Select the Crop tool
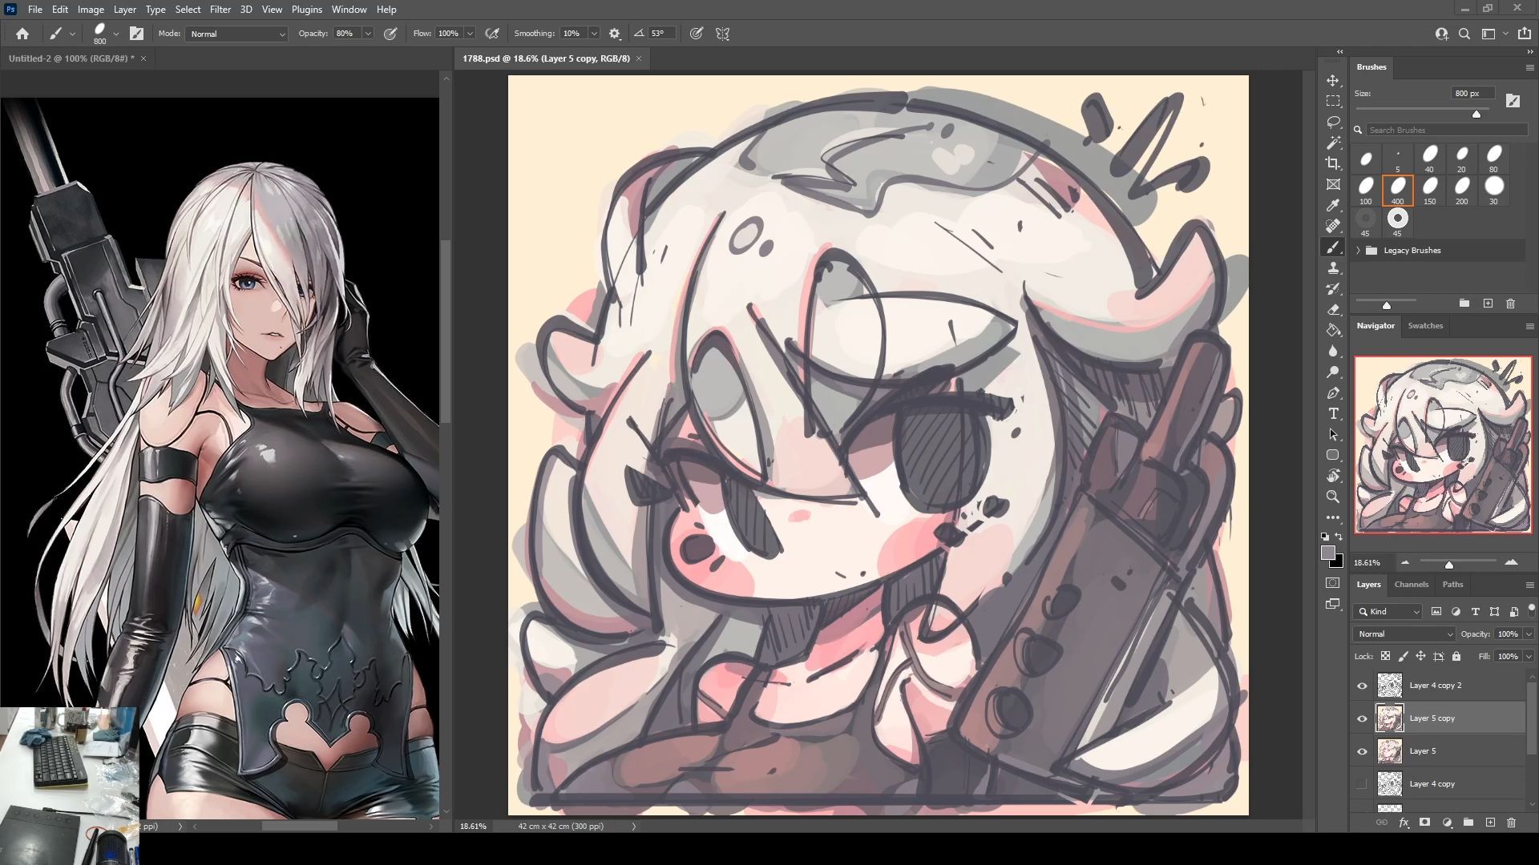Viewport: 1539px width, 865px height. [x=1333, y=164]
